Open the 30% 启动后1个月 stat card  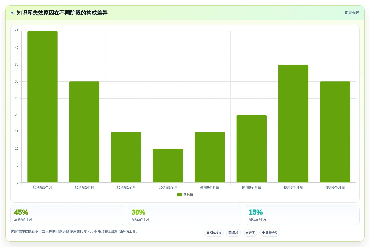[185, 215]
